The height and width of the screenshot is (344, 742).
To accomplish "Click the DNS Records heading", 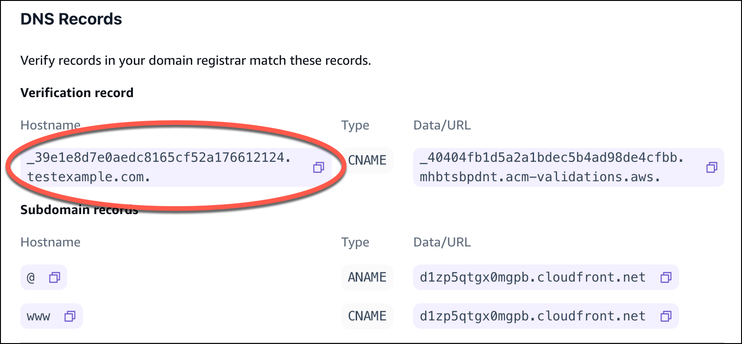I will [70, 19].
